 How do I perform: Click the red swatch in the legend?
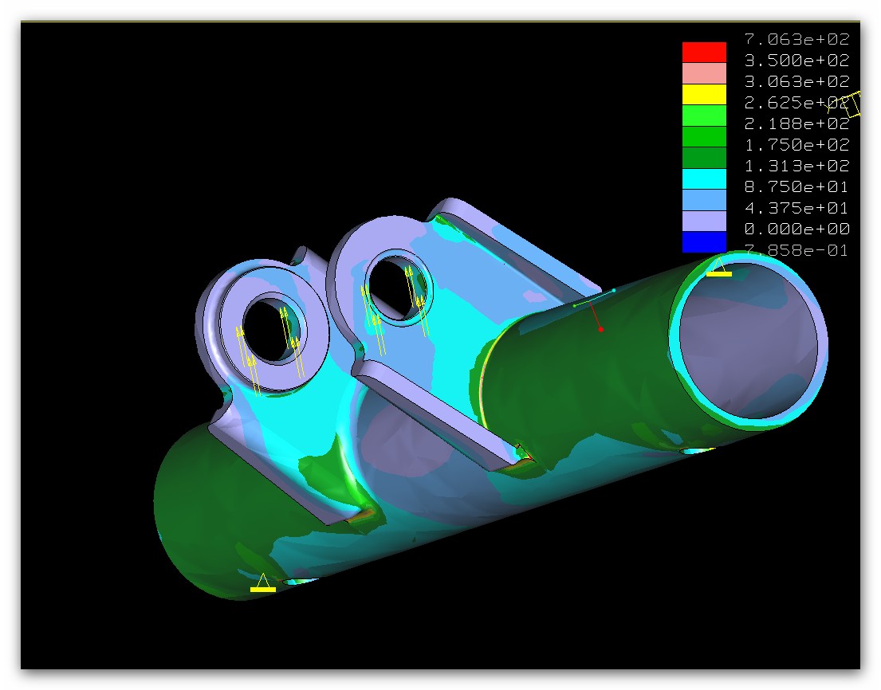coord(704,52)
